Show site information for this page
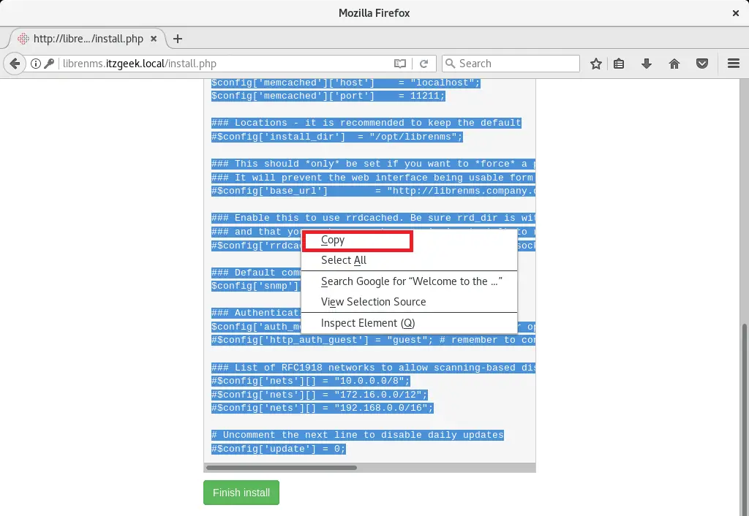Viewport: 749px width, 516px height. click(x=36, y=64)
